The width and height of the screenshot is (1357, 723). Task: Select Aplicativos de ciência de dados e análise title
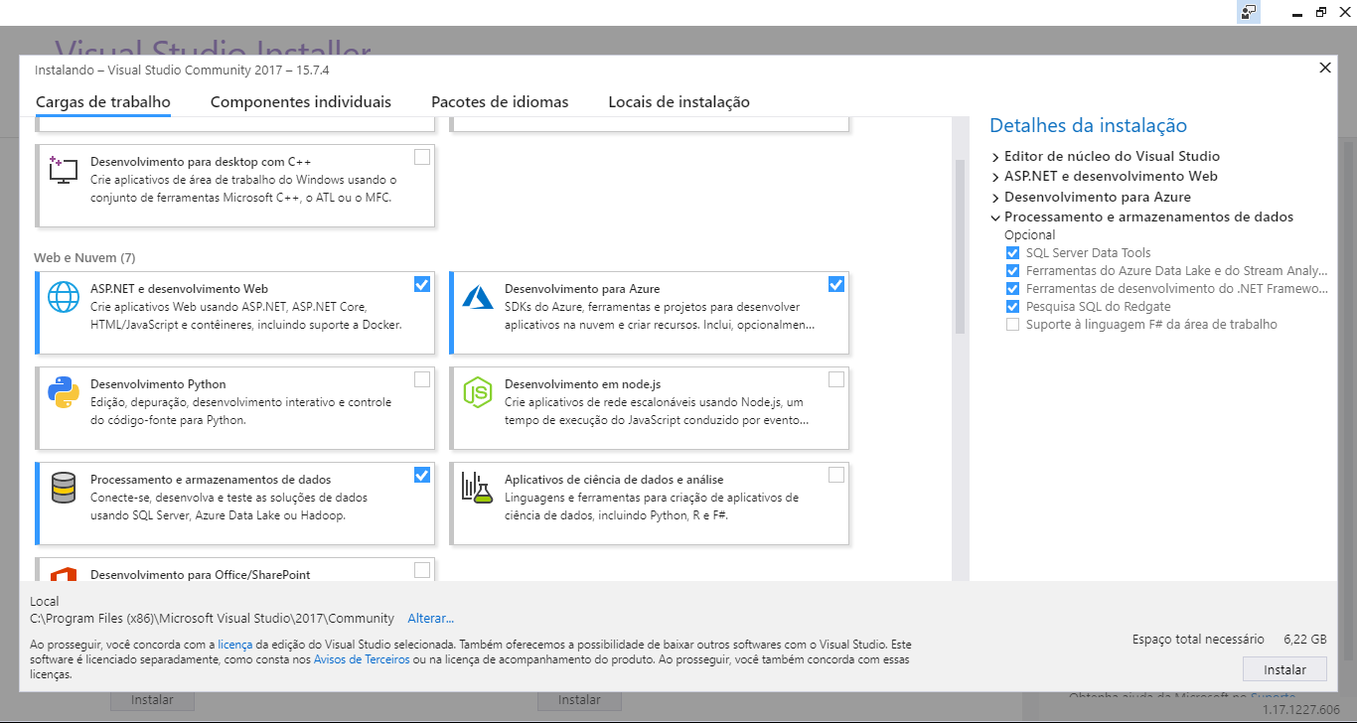click(x=614, y=480)
